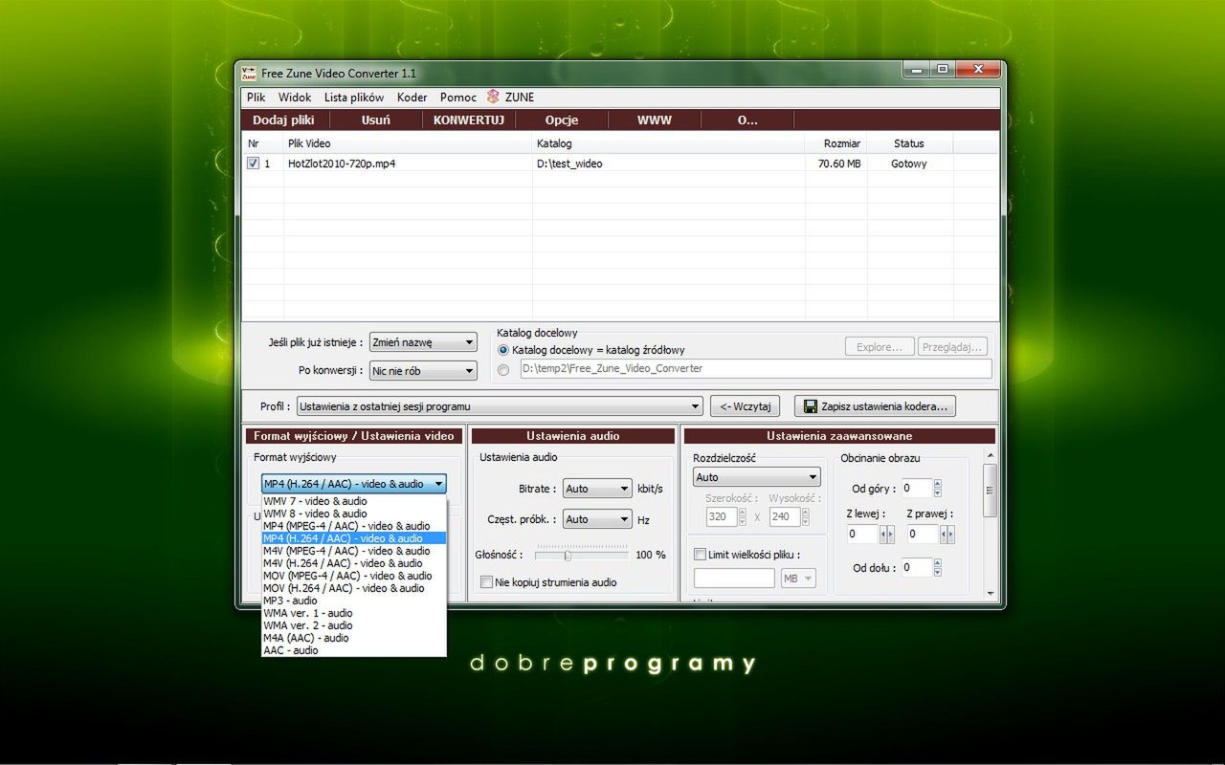Select the custom target folder radio button
This screenshot has height=765, width=1225.
503,370
